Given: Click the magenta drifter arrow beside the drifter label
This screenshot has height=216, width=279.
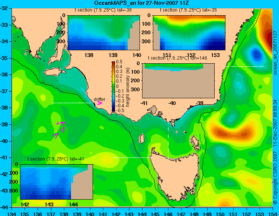Looking at the screenshot, I should point(100,103).
